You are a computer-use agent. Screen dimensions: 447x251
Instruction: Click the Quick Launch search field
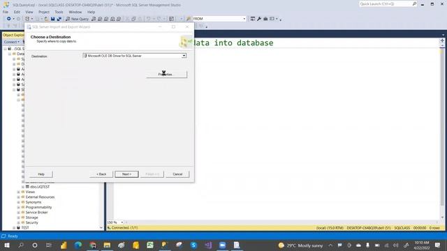386,4
